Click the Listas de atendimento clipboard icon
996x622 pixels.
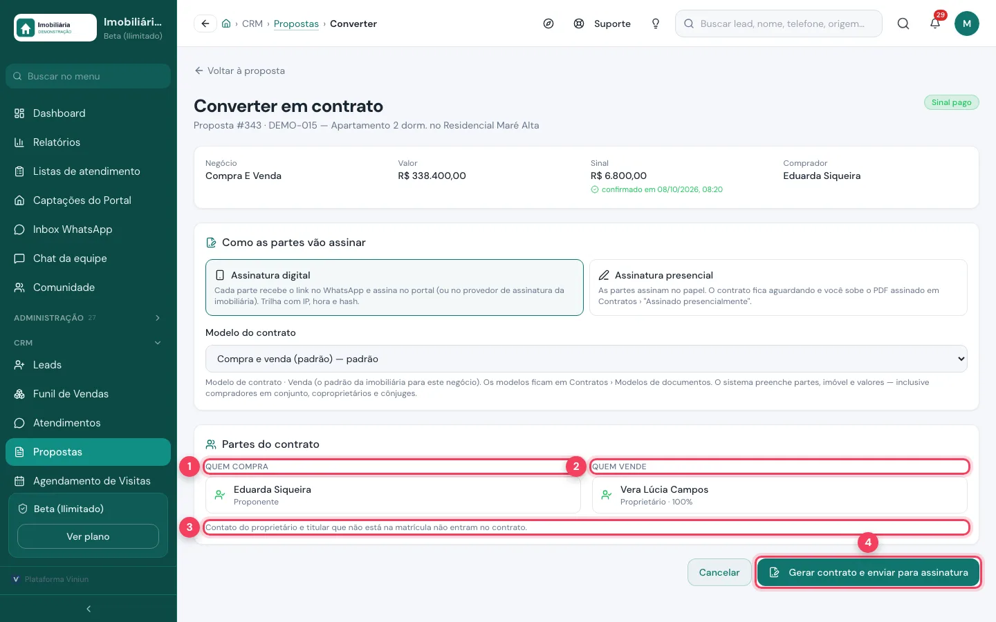coord(19,171)
